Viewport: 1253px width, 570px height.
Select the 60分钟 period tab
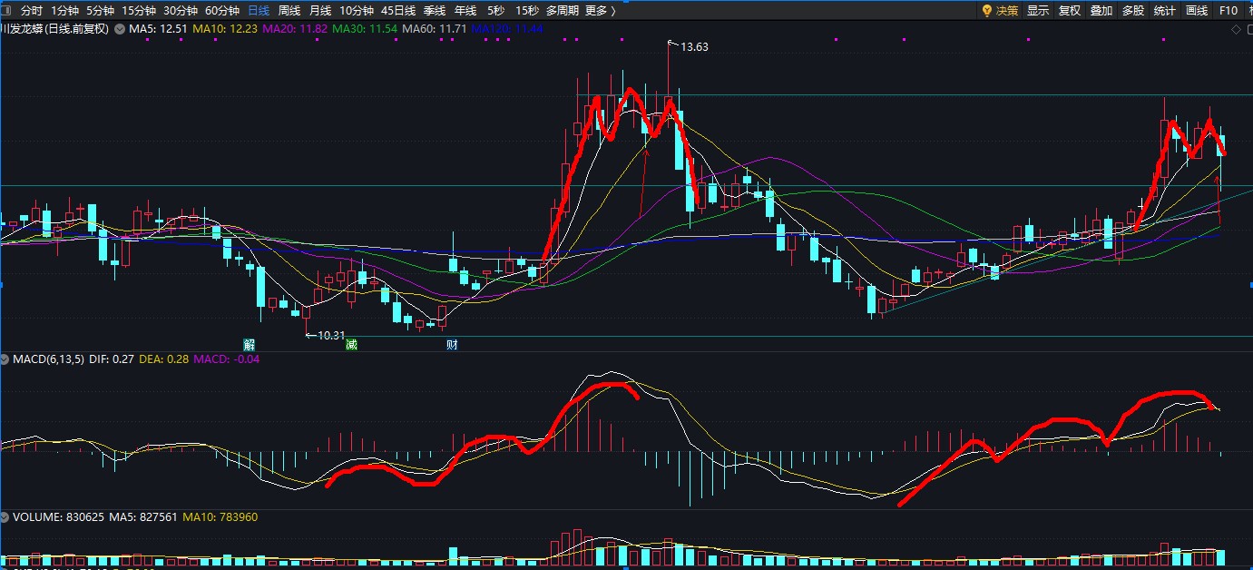(x=222, y=11)
